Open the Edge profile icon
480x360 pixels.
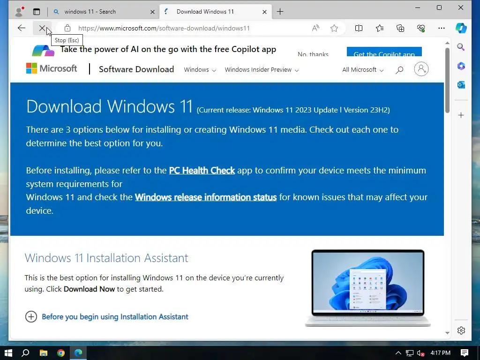pos(19,12)
